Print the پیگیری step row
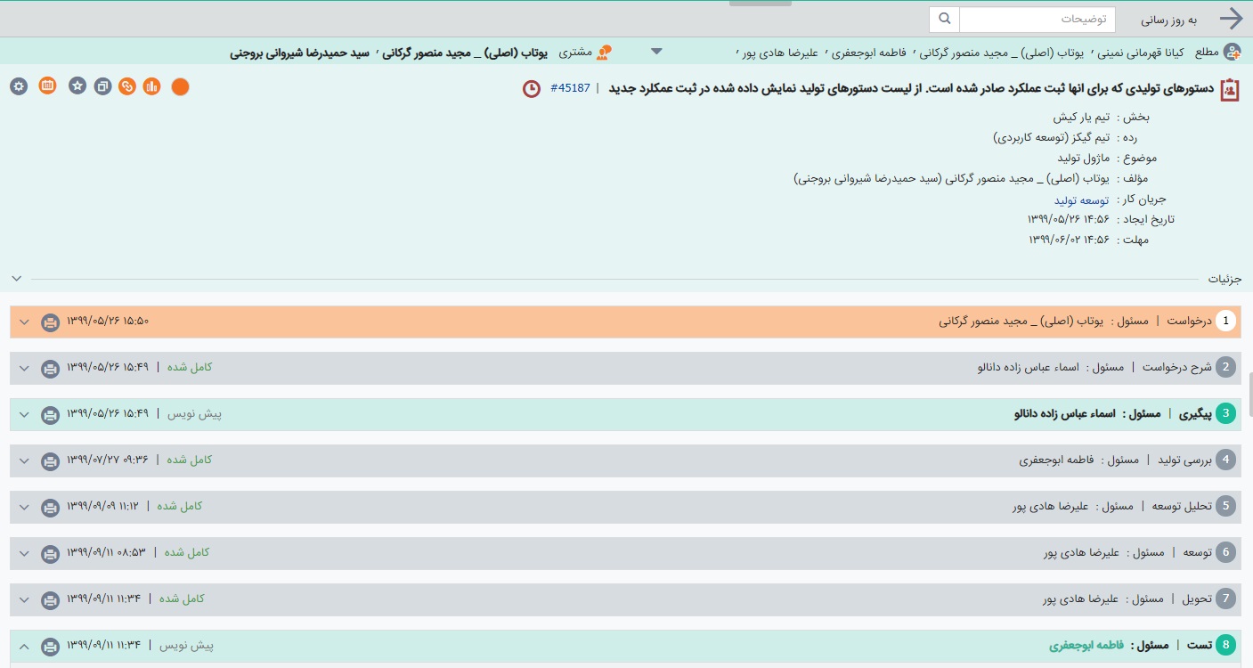1253x668 pixels. click(51, 414)
